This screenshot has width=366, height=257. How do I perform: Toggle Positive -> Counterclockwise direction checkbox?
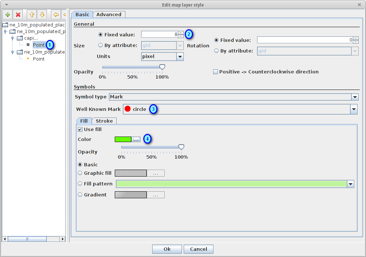pyautogui.click(x=215, y=72)
